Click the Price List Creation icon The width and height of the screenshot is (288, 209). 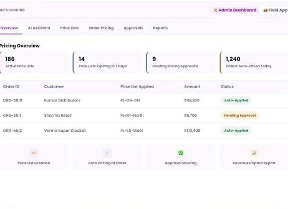coord(34,153)
